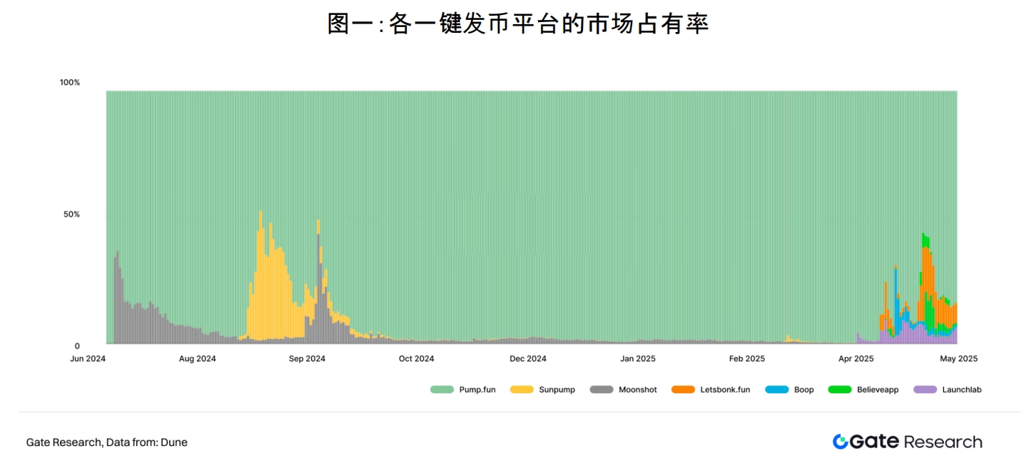This screenshot has height=466, width=1029.
Task: Select the Boop legend label
Action: tap(804, 390)
